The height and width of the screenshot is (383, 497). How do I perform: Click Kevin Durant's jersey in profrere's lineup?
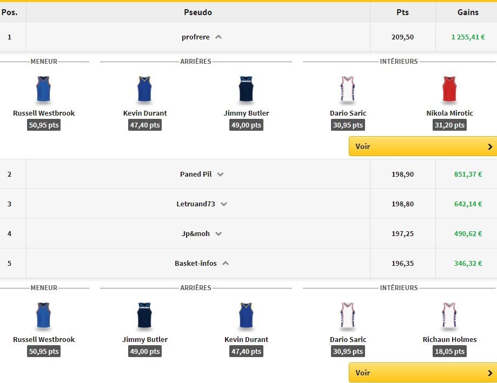144,90
